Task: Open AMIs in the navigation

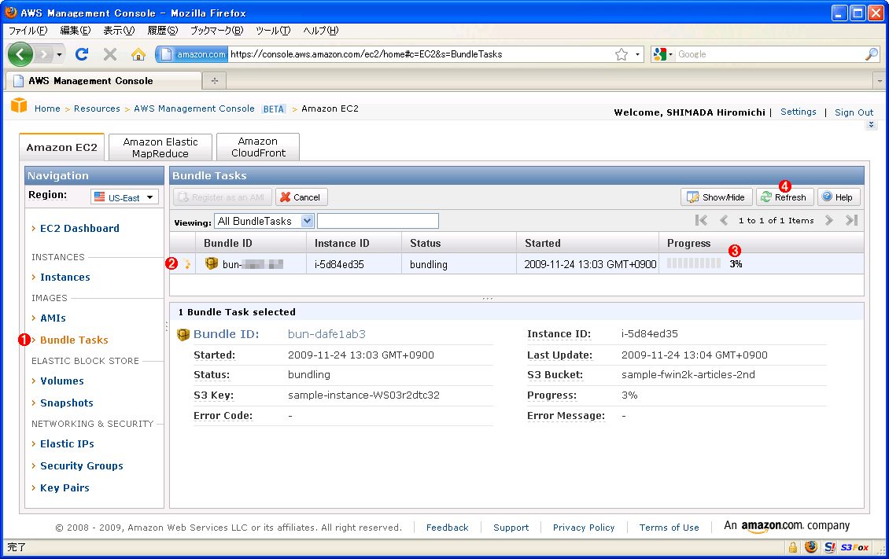Action: coord(53,318)
